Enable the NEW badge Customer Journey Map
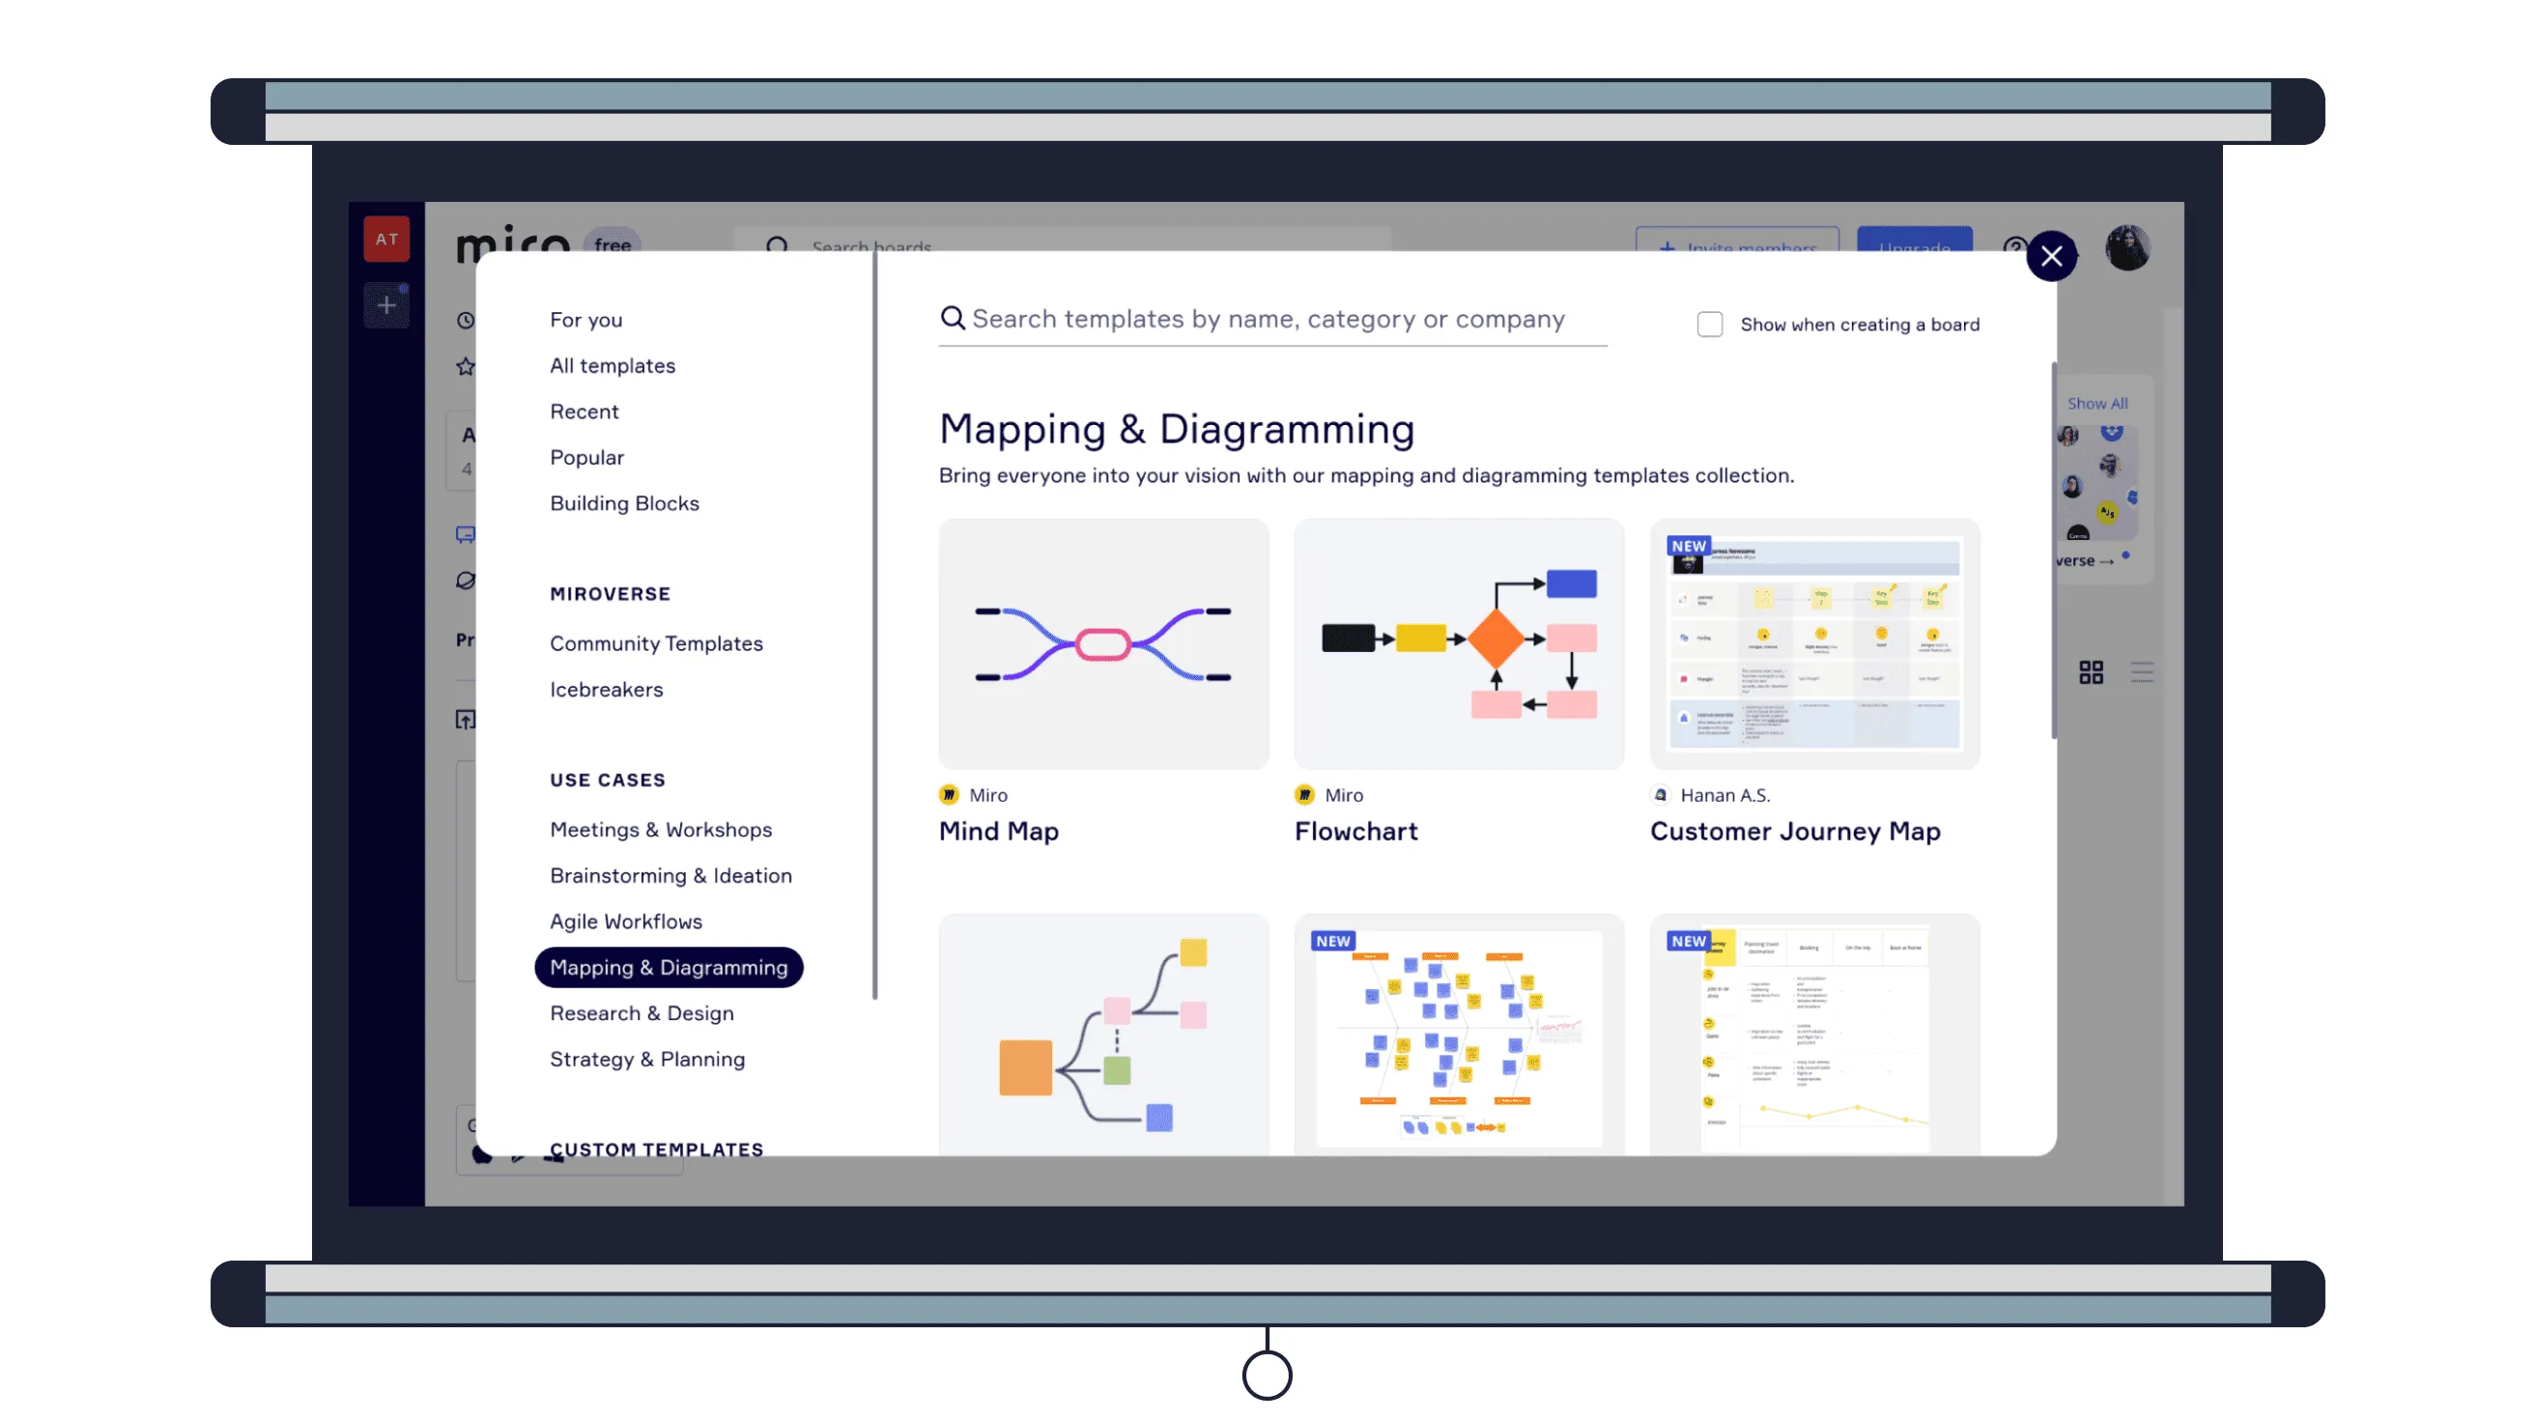The image size is (2536, 1420). click(x=1686, y=546)
